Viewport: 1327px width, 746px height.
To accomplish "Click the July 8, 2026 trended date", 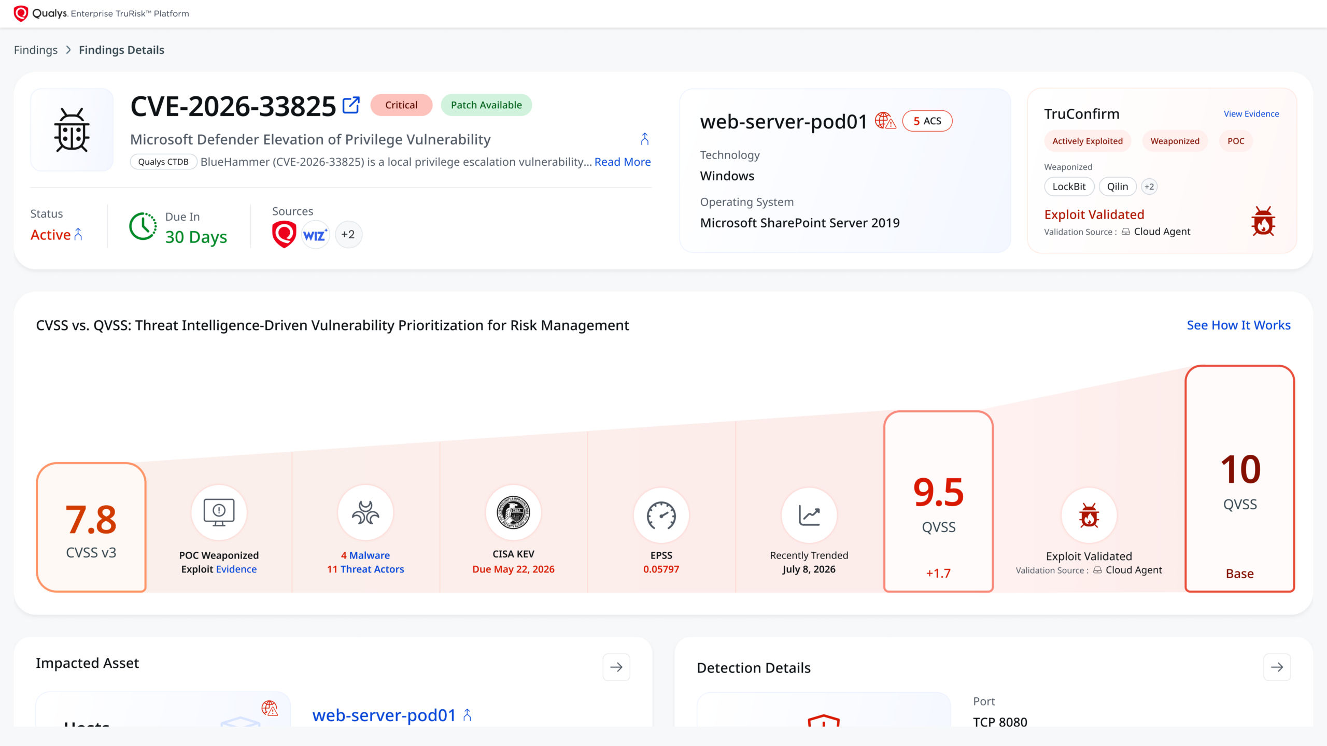I will [x=809, y=569].
